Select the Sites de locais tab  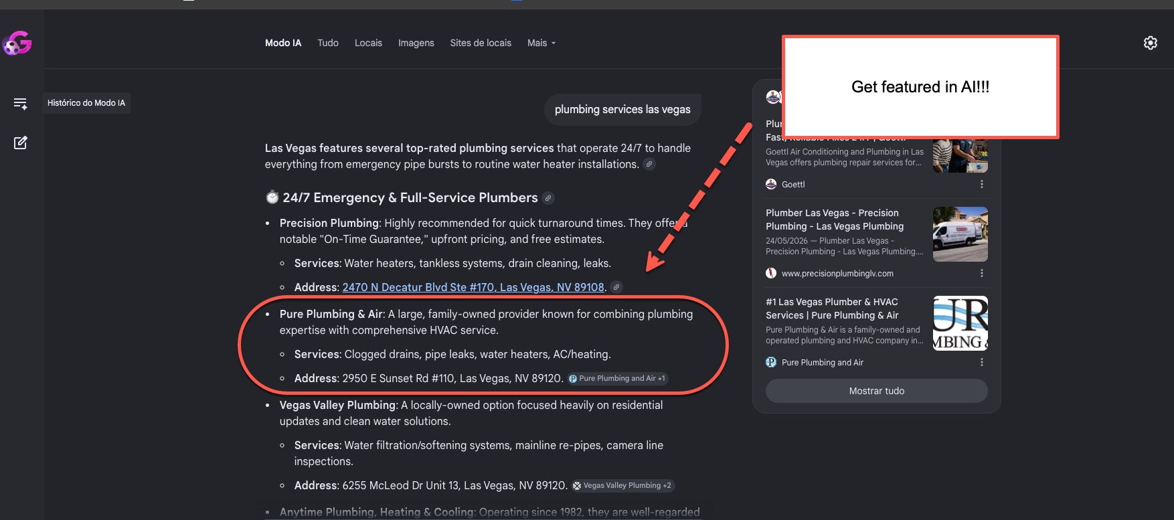pos(481,43)
